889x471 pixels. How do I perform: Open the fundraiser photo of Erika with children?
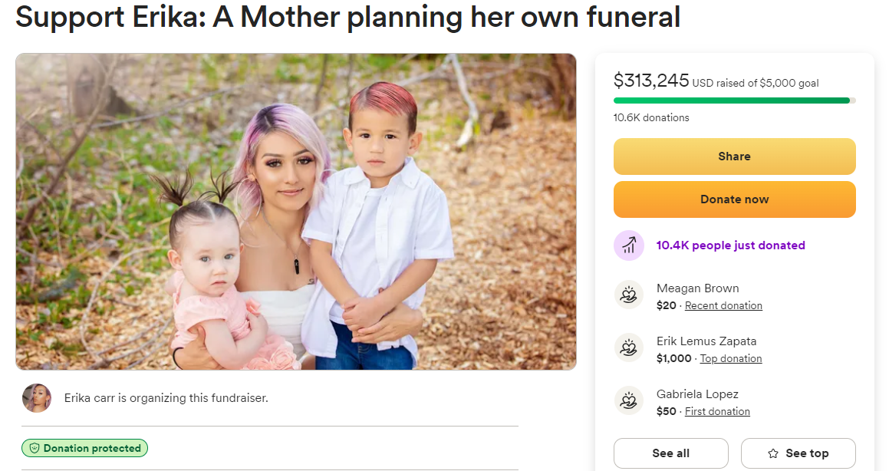point(295,211)
